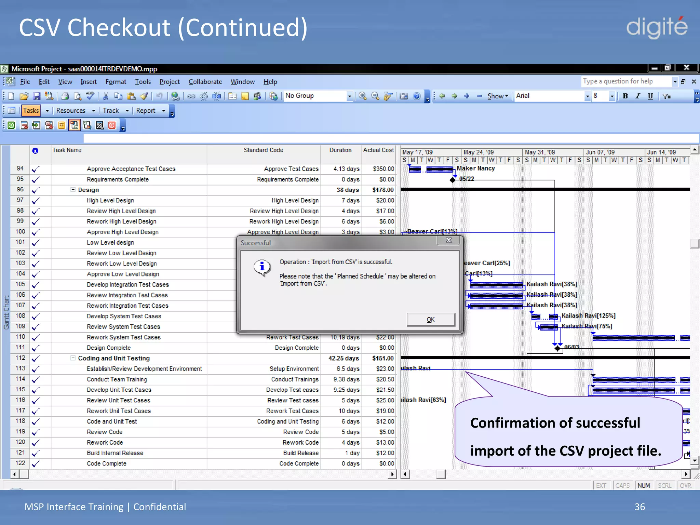Click the yellow Task Notes icon
The width and height of the screenshot is (700, 525).
click(245, 96)
